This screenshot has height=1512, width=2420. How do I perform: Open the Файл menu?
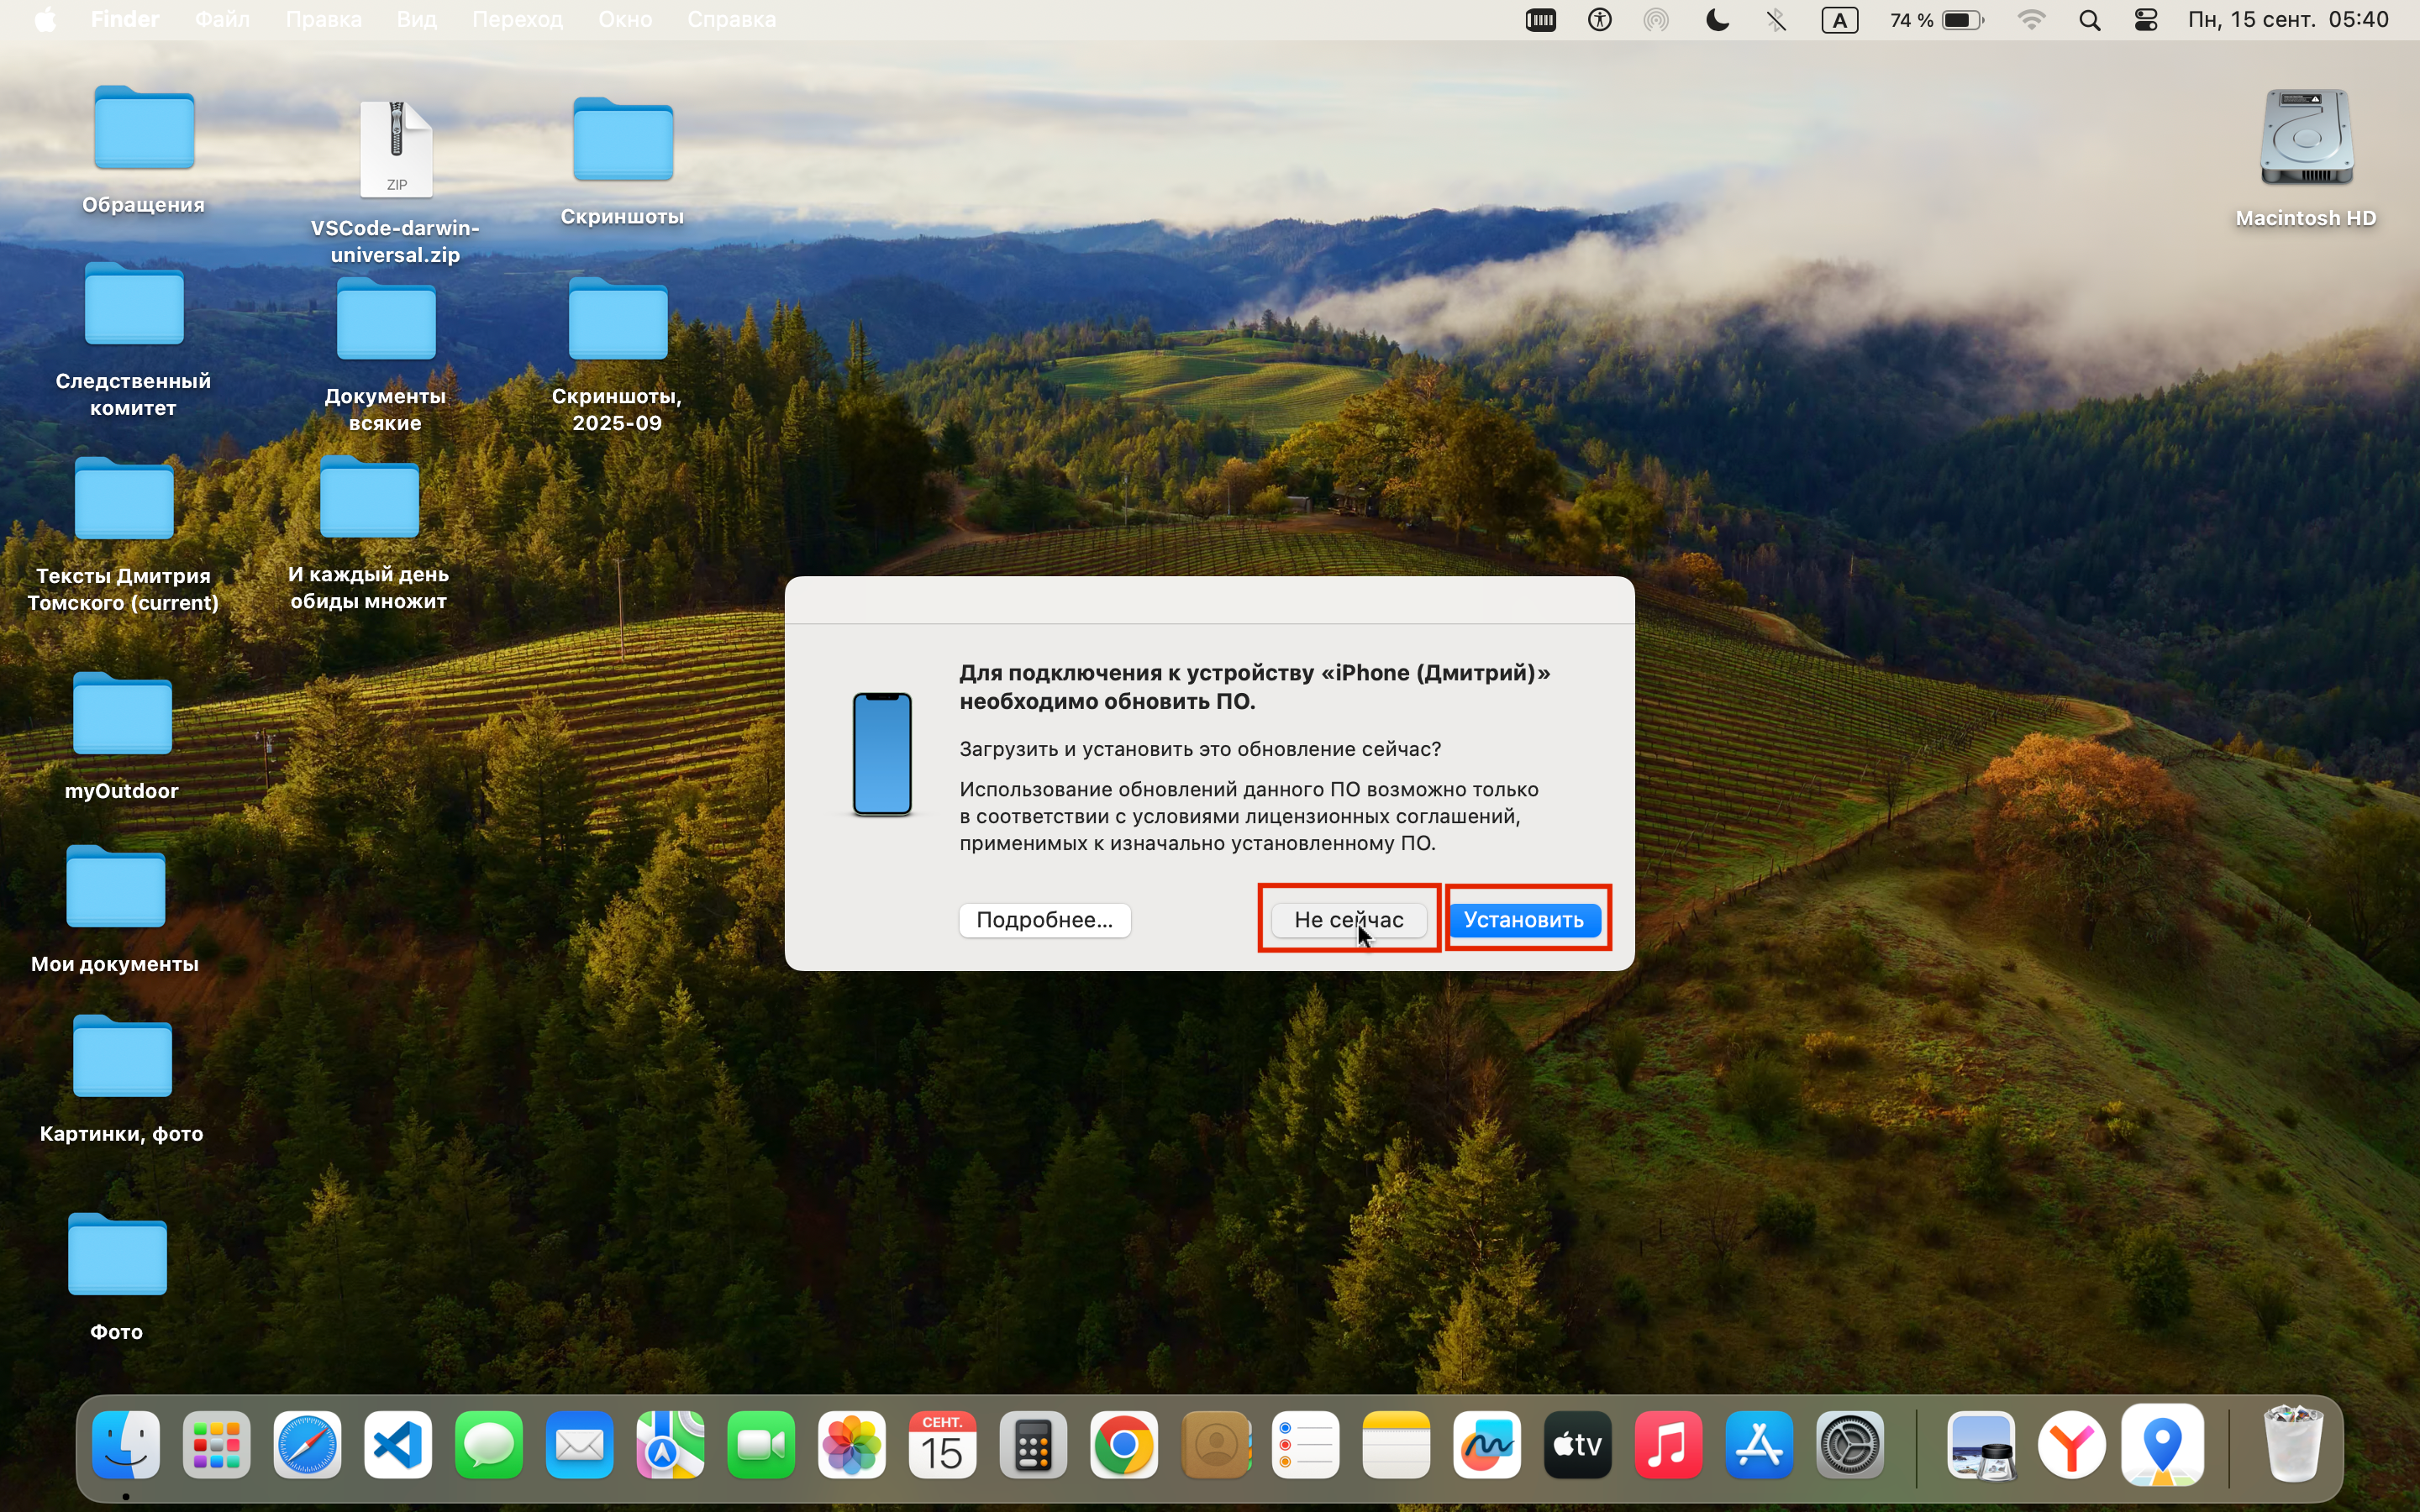[x=222, y=20]
